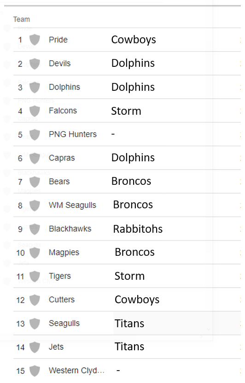This screenshot has width=245, height=383.
Task: Open the Cutters team row
Action: pos(127,300)
